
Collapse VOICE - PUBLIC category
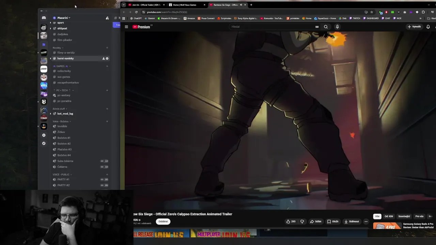(62, 175)
